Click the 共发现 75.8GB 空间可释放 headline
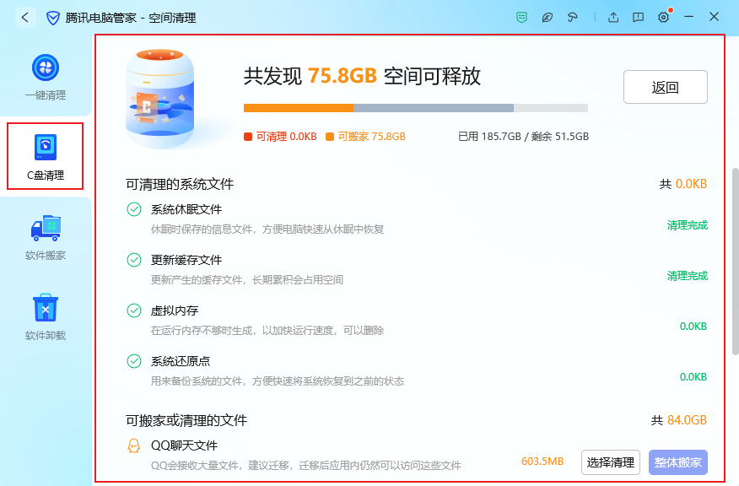Screen dimensions: 739x486 coord(362,76)
